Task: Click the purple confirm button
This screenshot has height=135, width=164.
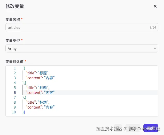Action: 151,128
